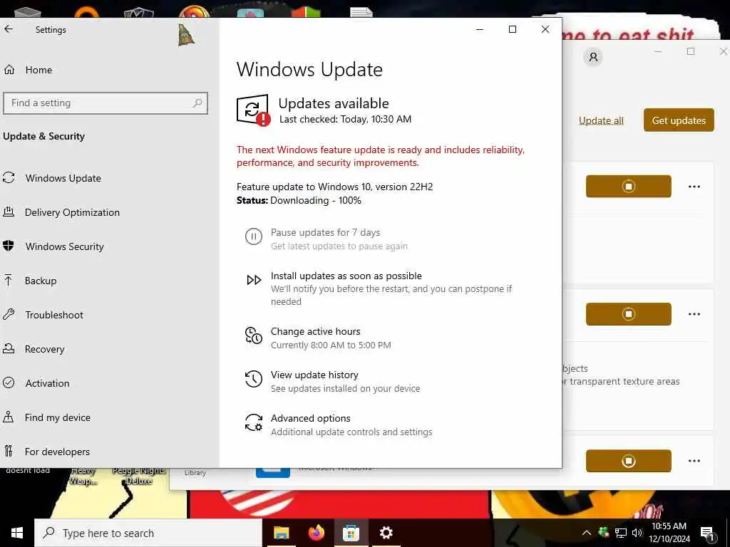Viewport: 730px width, 547px height.
Task: Click the taskbar search box
Action: [148, 533]
